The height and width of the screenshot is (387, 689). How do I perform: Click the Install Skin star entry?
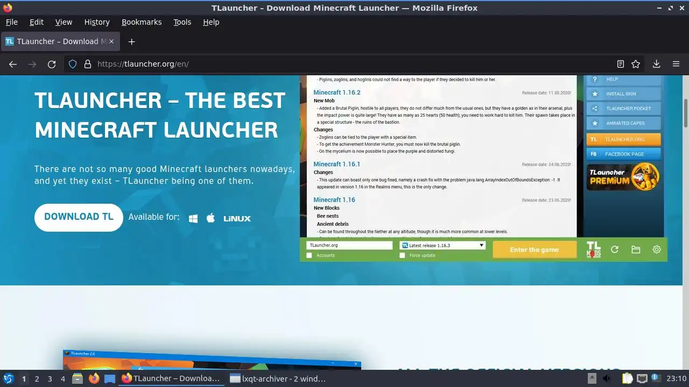[623, 94]
